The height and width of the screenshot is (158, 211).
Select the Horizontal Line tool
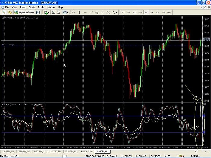tap(85, 12)
